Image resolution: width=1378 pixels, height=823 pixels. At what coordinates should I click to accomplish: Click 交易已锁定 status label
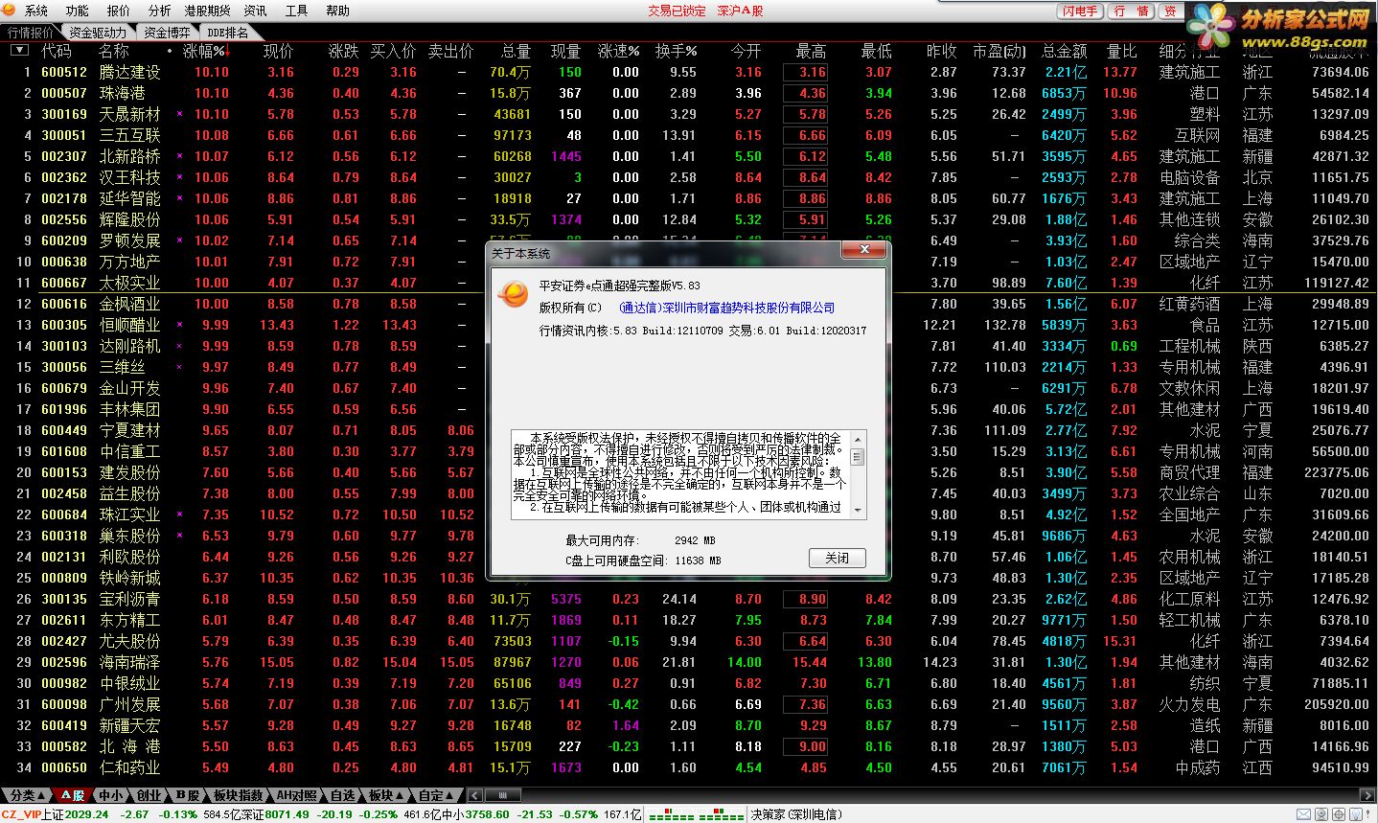[x=677, y=11]
